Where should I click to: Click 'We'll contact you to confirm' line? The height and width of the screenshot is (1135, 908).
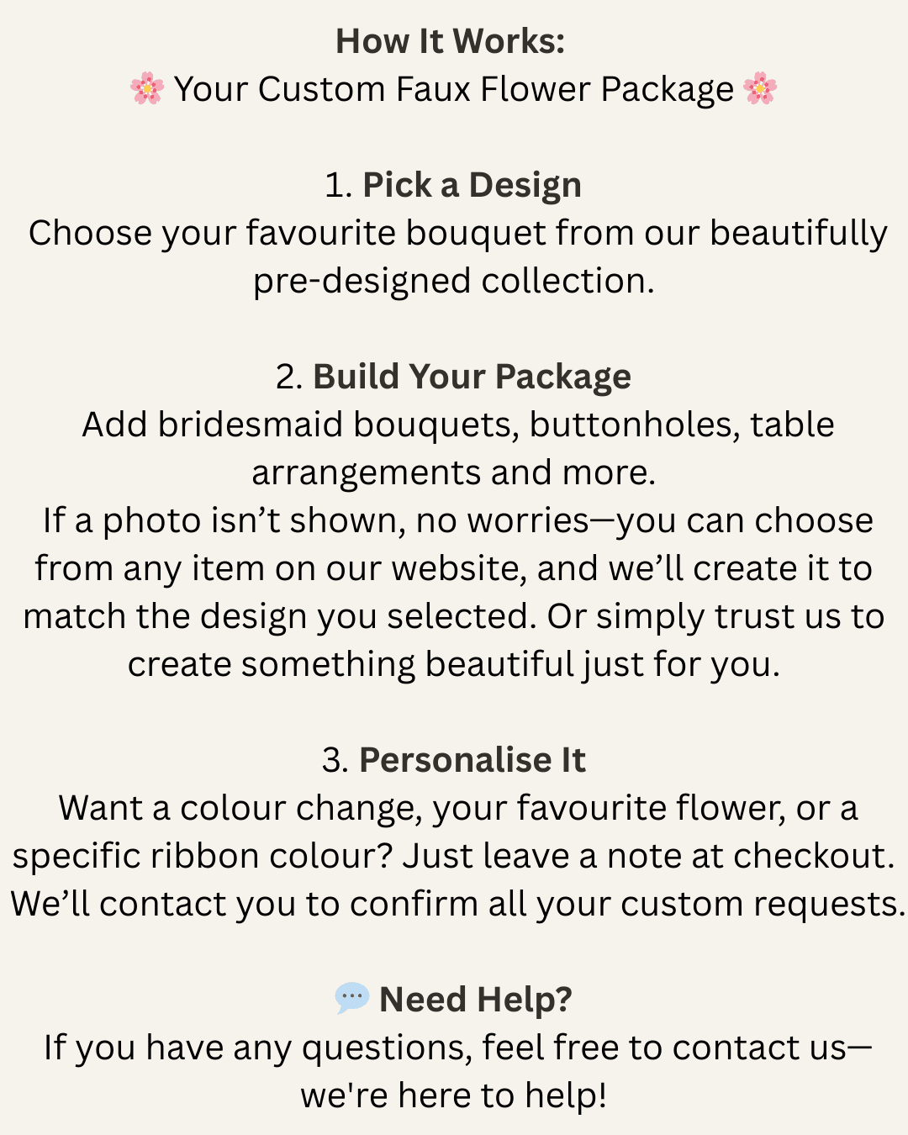pos(458,904)
